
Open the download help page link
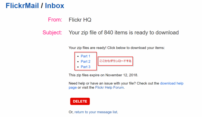pyautogui.click(x=172, y=83)
